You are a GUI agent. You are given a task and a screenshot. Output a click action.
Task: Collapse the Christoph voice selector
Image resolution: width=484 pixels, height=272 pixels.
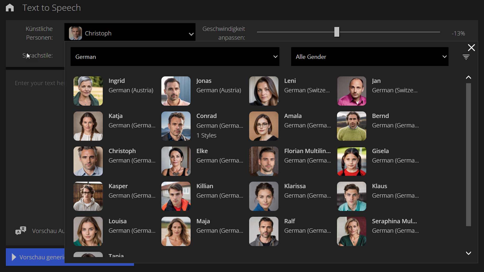[191, 34]
